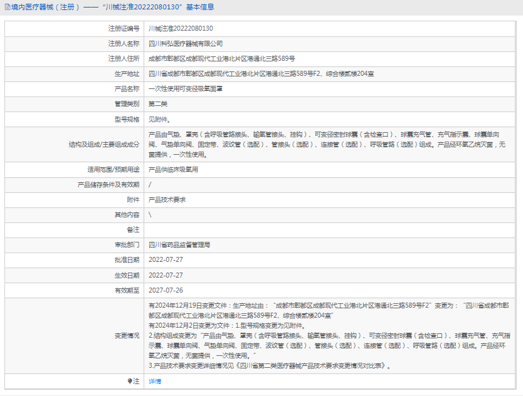The width and height of the screenshot is (523, 396).
Task: Click the 备注 label cell
Action: [x=75, y=230]
